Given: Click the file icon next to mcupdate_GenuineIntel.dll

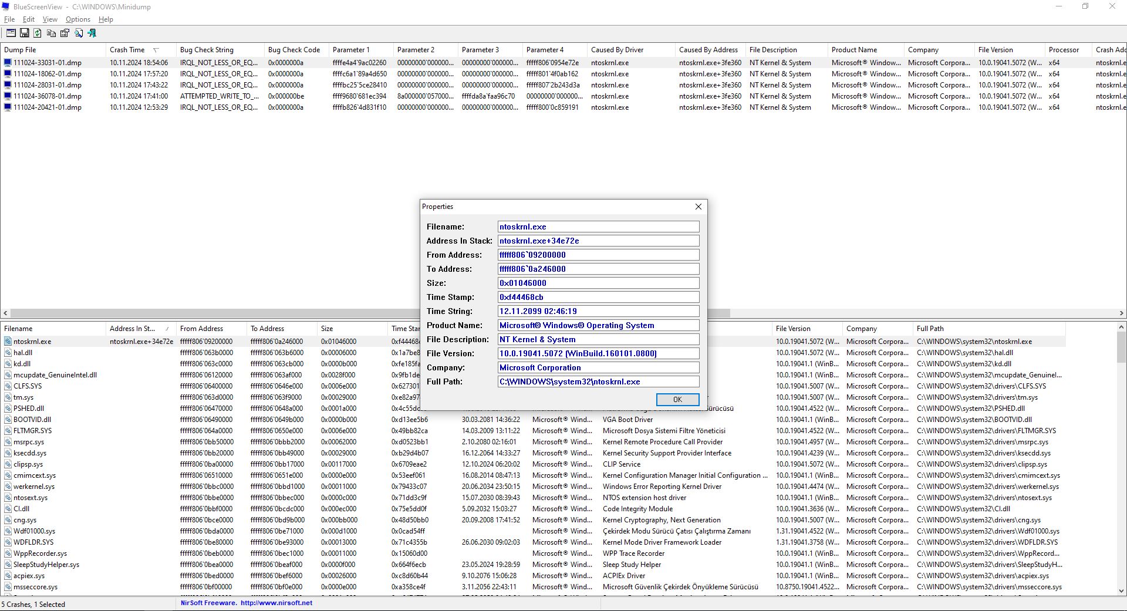Looking at the screenshot, I should [8, 375].
